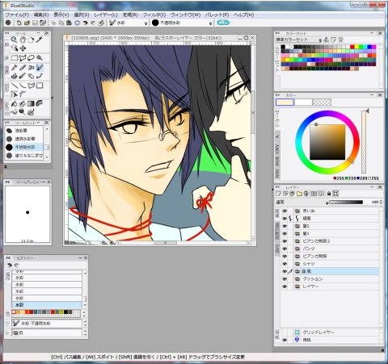Image resolution: width=388 pixels, height=364 pixels.
Task: Open the 通常 blend mode dropdown
Action: (327, 203)
